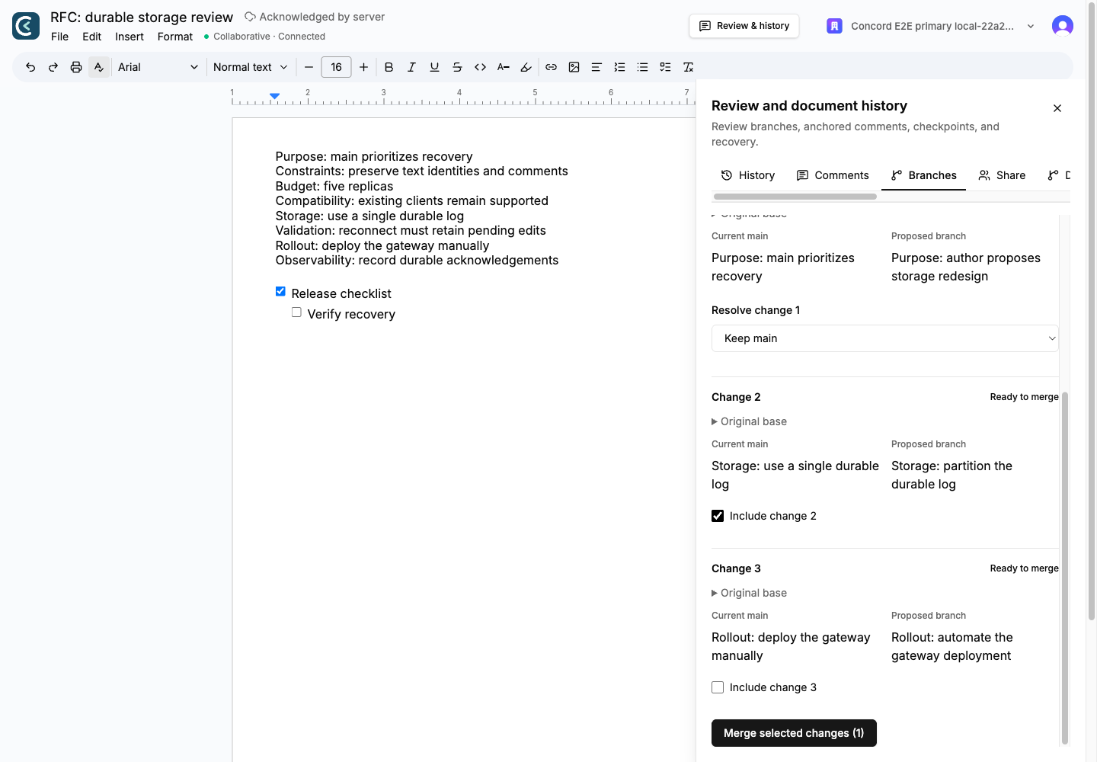Check the Verify recovery item
Image resolution: width=1097 pixels, height=762 pixels.
296,312
